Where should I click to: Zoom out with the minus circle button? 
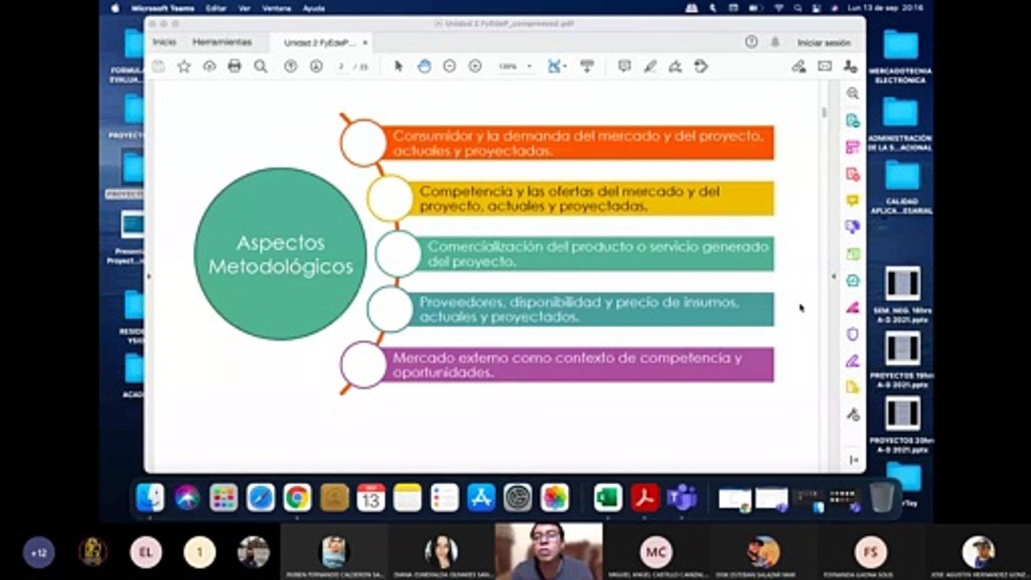click(449, 67)
